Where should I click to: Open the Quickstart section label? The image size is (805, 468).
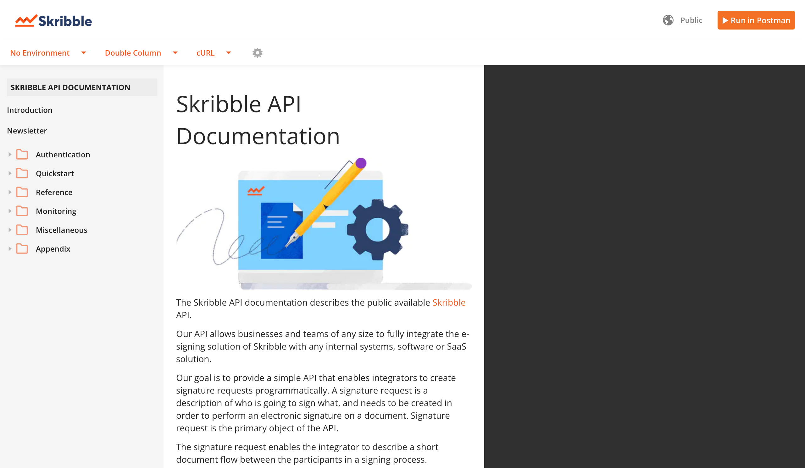pyautogui.click(x=55, y=173)
